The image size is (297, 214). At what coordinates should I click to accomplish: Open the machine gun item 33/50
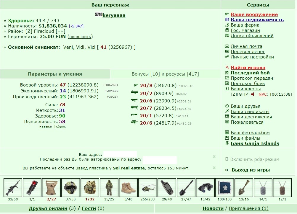point(13,188)
